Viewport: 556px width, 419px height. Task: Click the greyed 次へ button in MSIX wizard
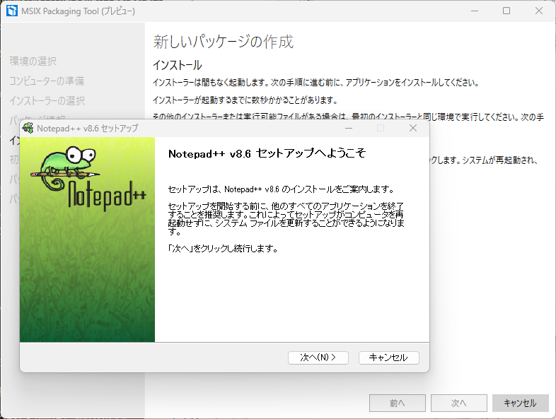coord(458,403)
